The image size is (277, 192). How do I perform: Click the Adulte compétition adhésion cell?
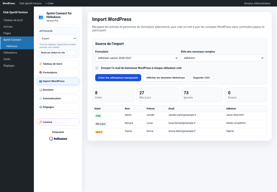coord(236,123)
